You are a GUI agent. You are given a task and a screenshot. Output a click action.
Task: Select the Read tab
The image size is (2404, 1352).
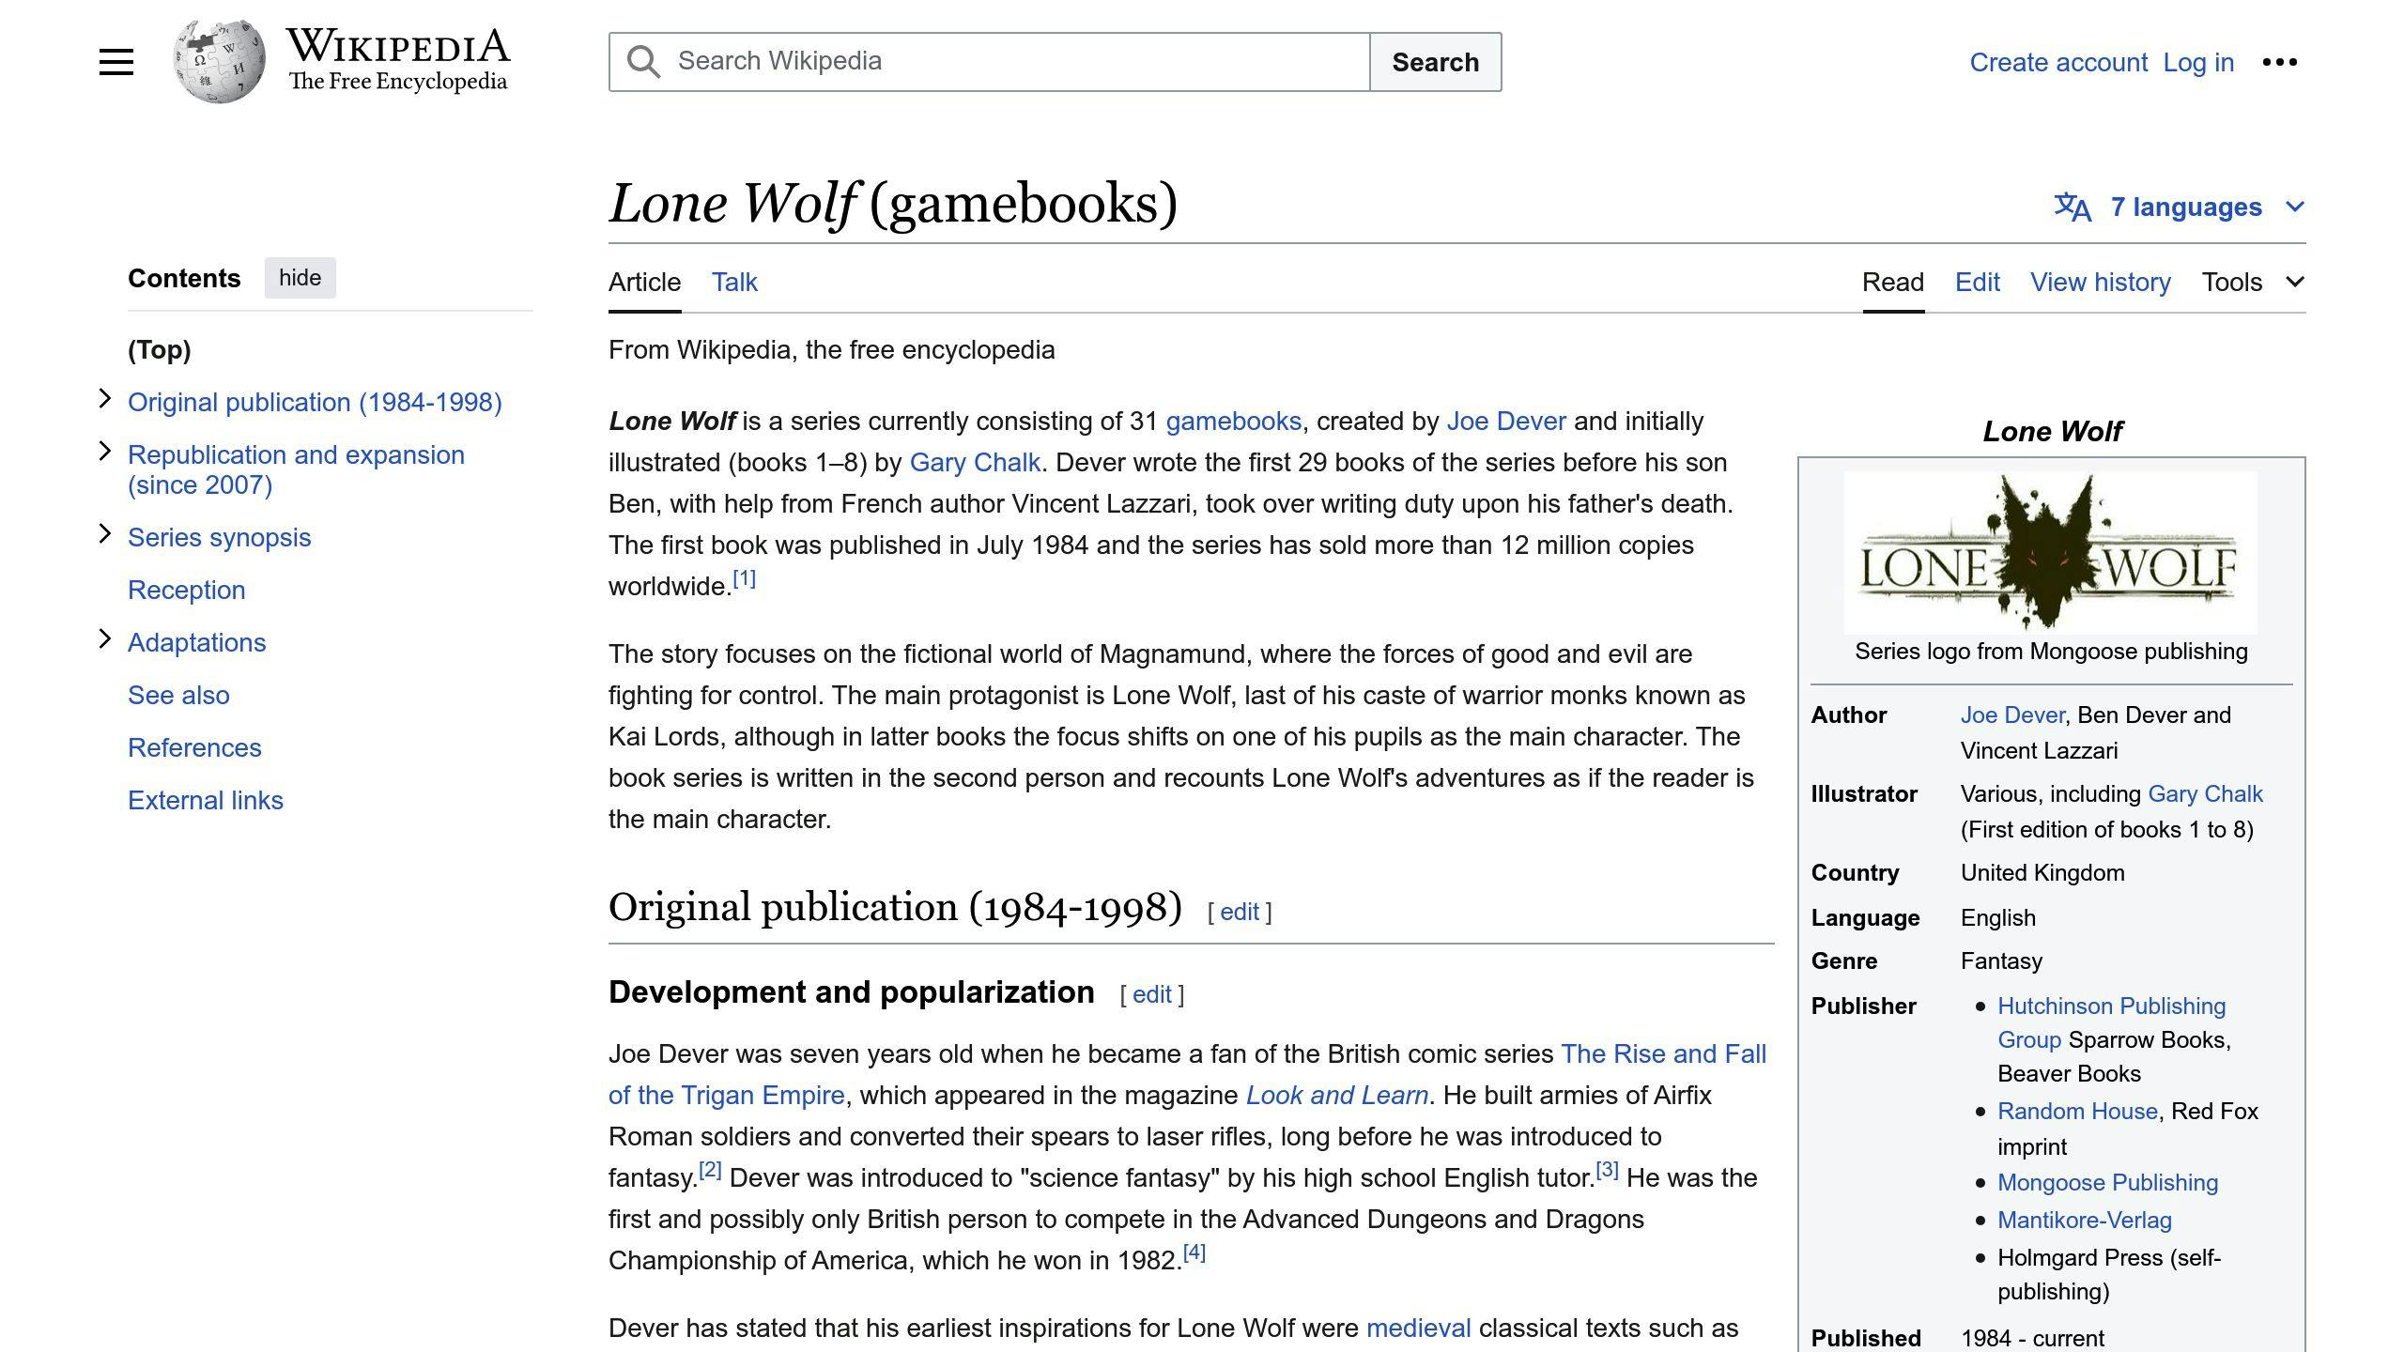click(1893, 282)
